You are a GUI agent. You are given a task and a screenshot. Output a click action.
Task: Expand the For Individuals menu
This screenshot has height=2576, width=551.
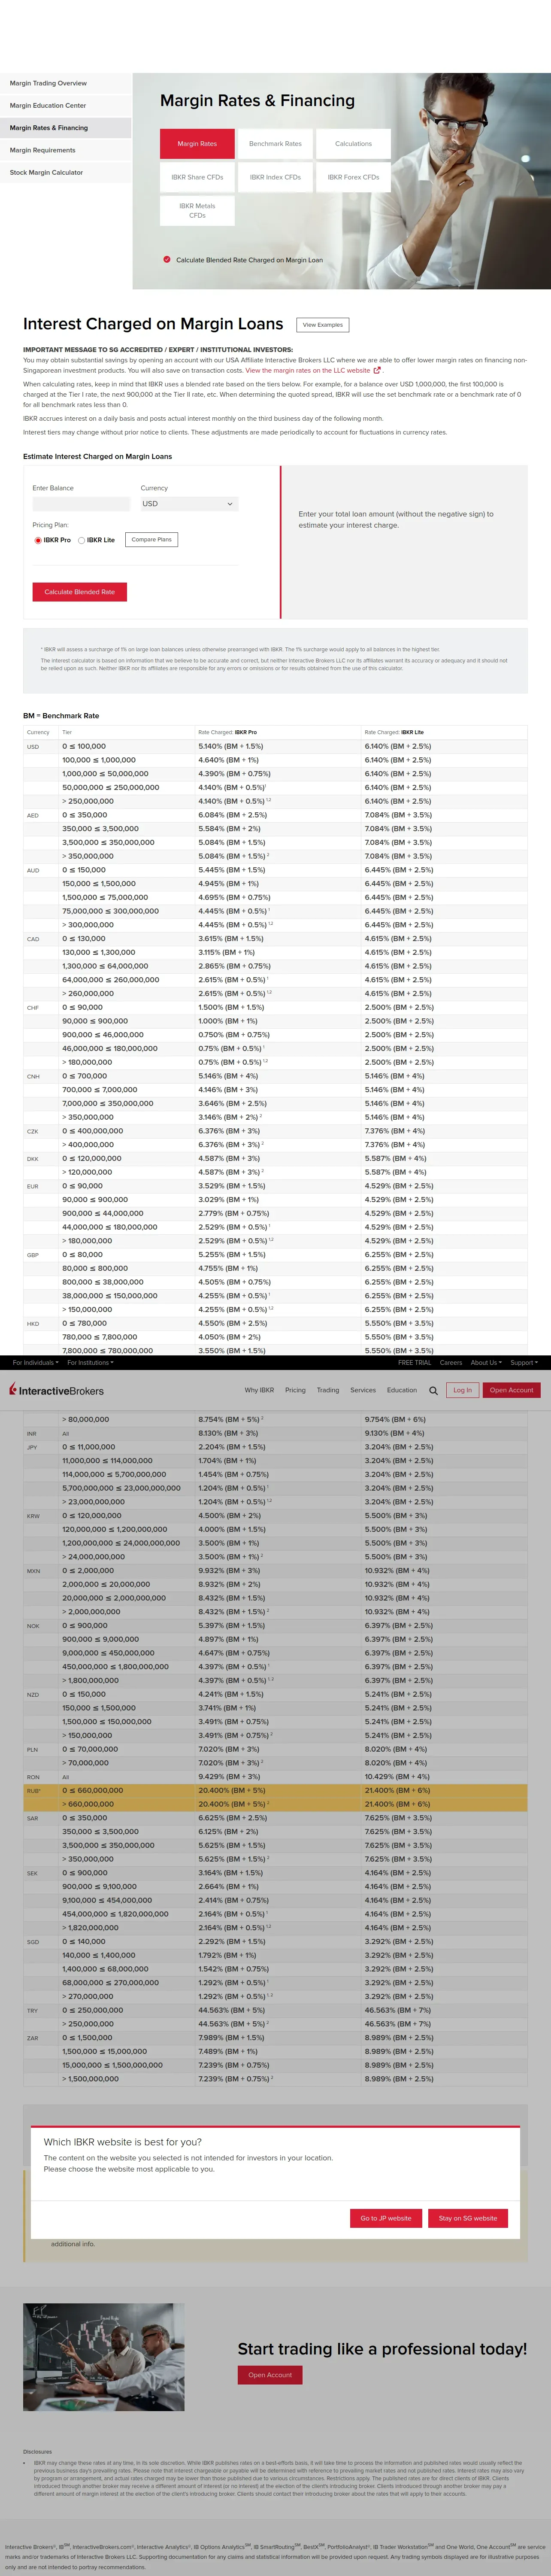pyautogui.click(x=35, y=1362)
